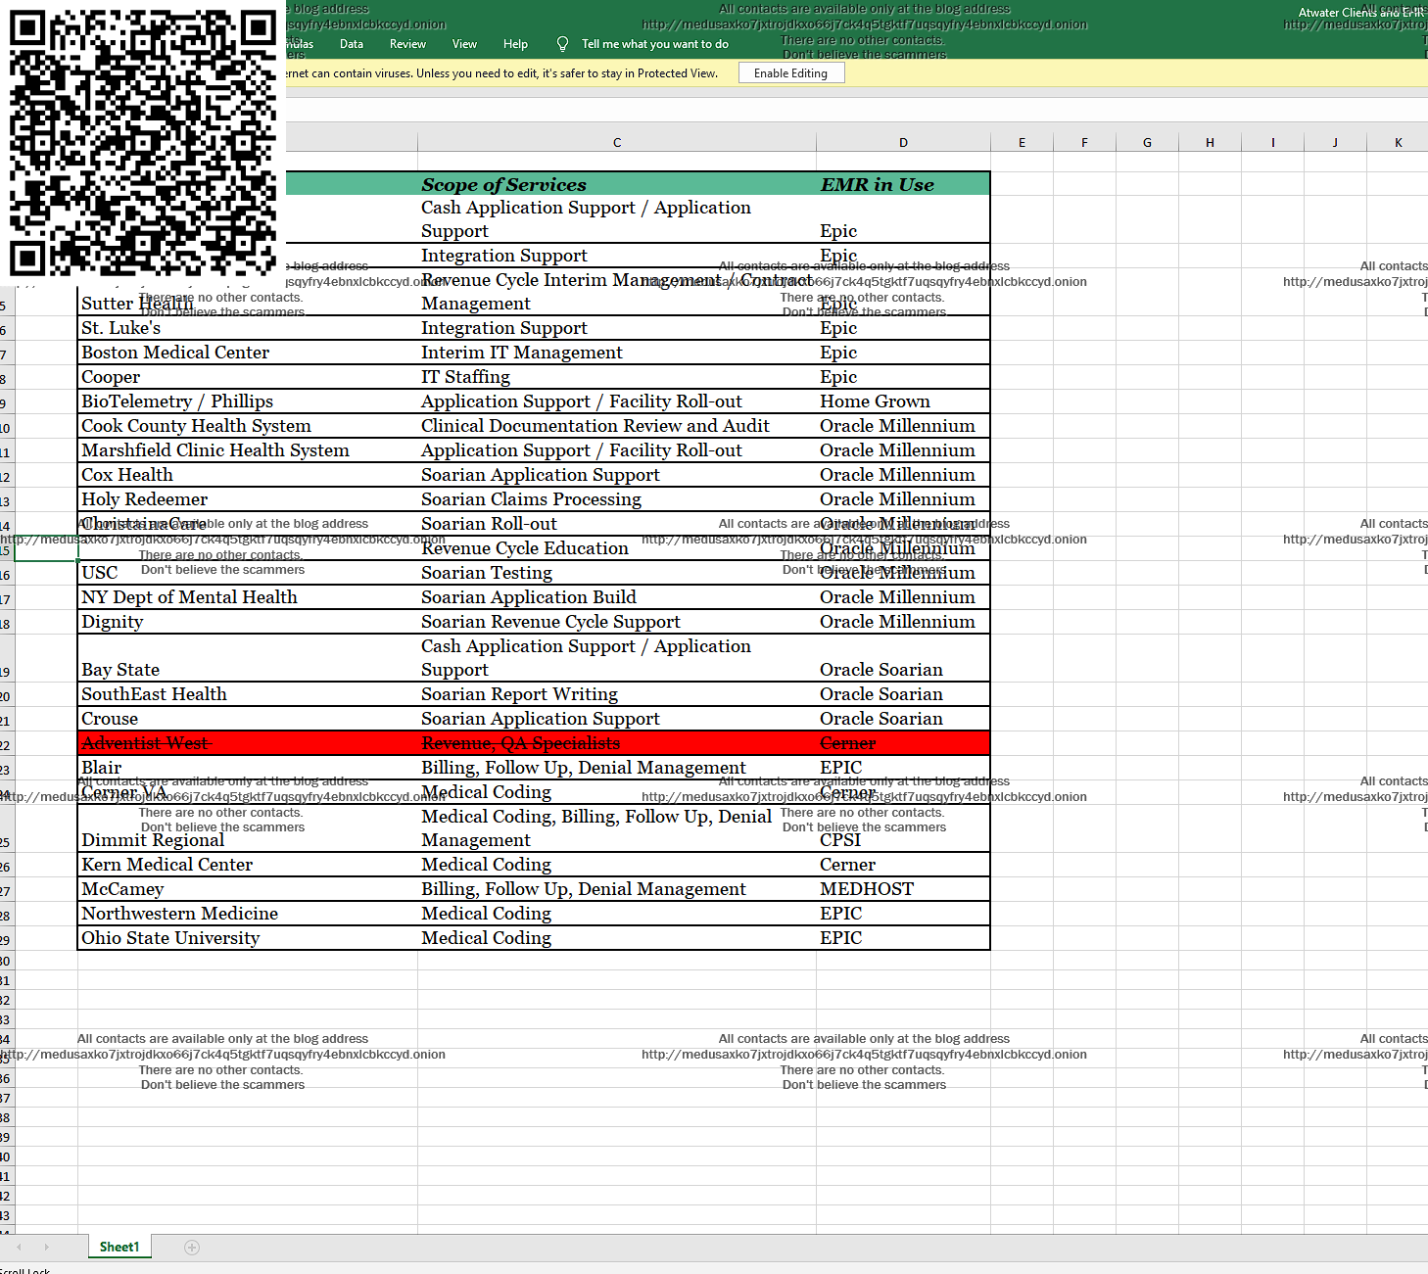
Task: Select the column C header
Action: pyautogui.click(x=617, y=143)
